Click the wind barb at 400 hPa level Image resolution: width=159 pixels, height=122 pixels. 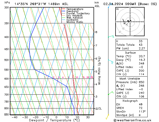tap(111, 37)
